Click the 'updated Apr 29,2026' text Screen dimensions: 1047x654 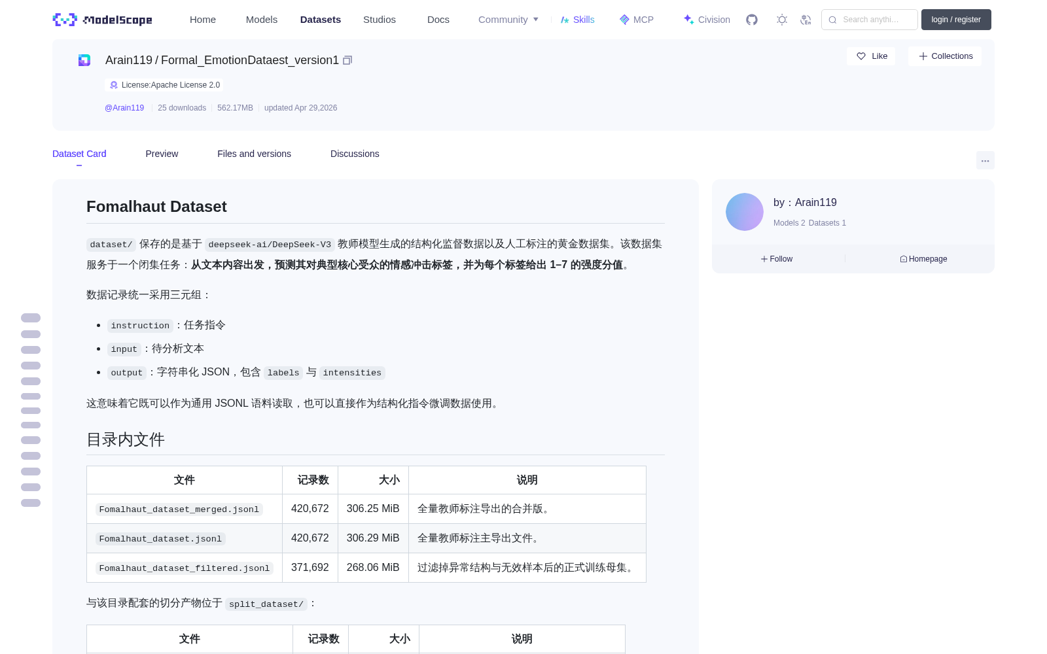coord(300,108)
